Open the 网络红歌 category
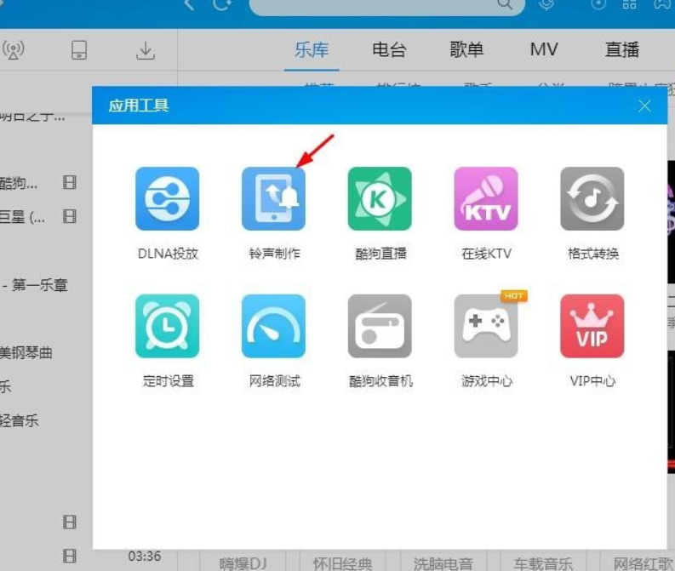This screenshot has width=675, height=571. (x=644, y=563)
